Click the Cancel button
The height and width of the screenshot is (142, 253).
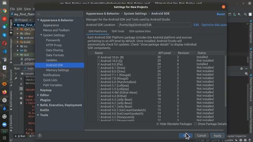tap(201, 136)
